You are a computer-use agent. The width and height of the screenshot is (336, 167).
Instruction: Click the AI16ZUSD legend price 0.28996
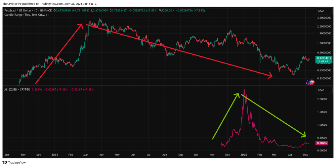click(37, 90)
